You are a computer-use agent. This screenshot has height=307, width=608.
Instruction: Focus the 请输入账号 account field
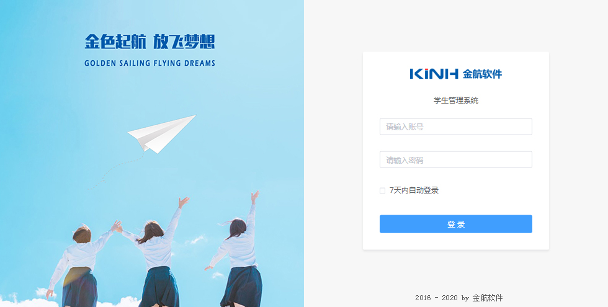[x=455, y=127]
